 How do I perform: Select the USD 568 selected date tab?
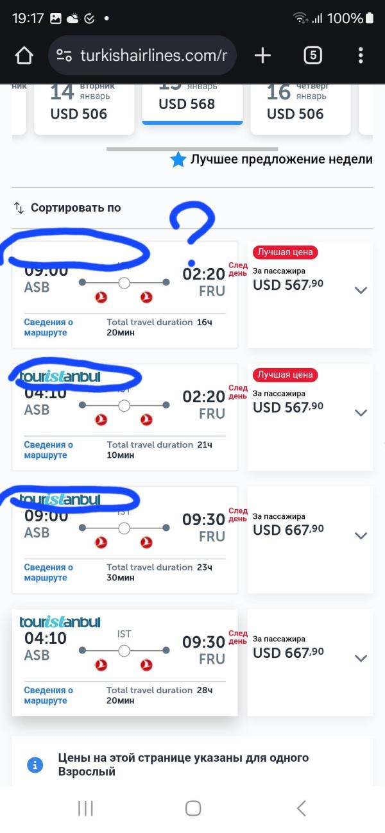click(x=193, y=103)
